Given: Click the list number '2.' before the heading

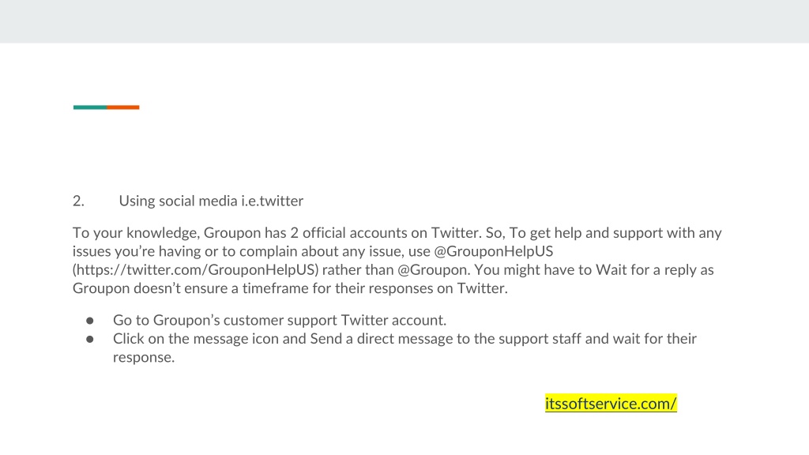Looking at the screenshot, I should (78, 201).
